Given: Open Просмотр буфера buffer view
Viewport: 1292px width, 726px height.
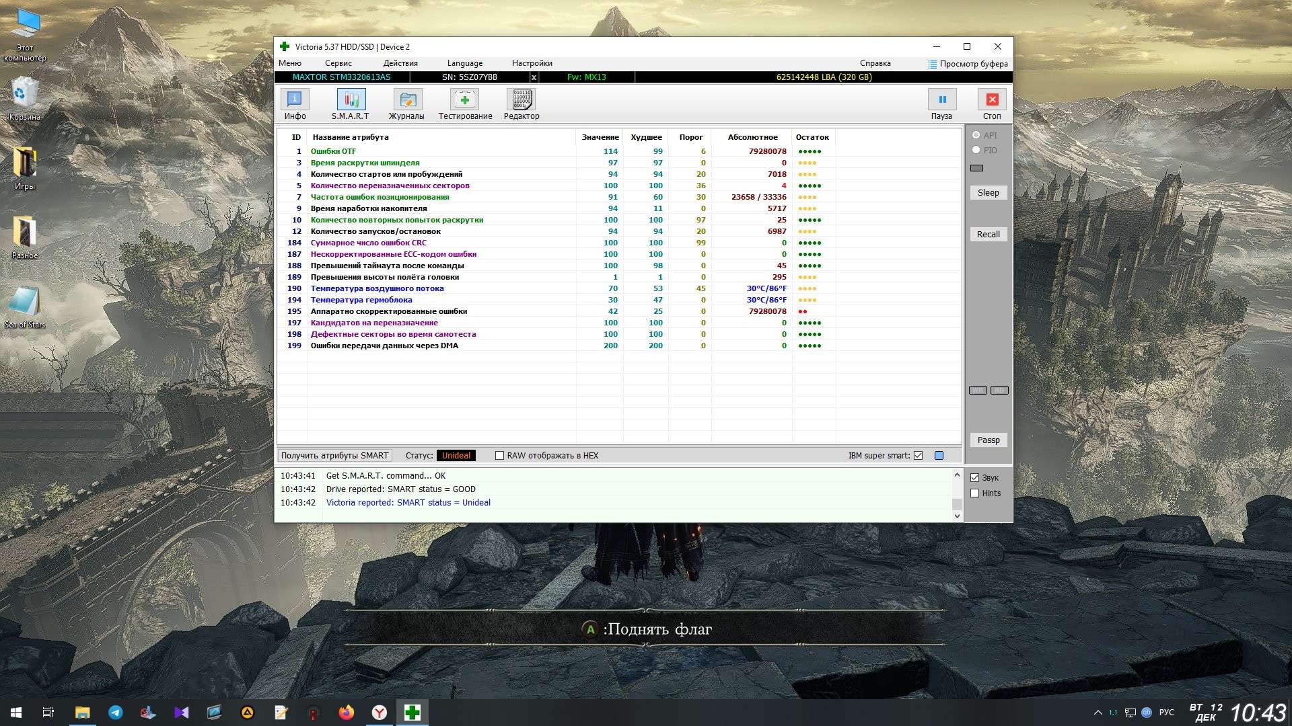Looking at the screenshot, I should (968, 64).
